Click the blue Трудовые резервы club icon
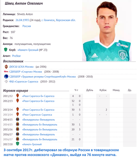This screenshot has width=137, height=158. click(6, 77)
